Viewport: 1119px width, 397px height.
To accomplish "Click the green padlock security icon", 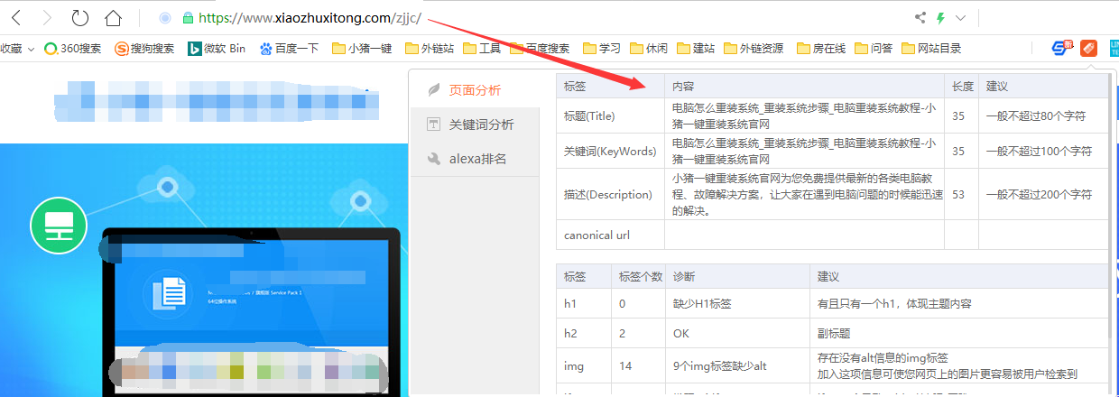I will coord(188,17).
